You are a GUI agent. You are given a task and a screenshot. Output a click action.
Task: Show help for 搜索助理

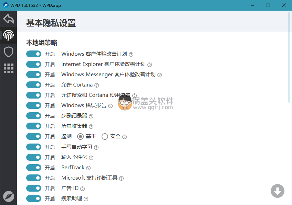(x=86, y=199)
